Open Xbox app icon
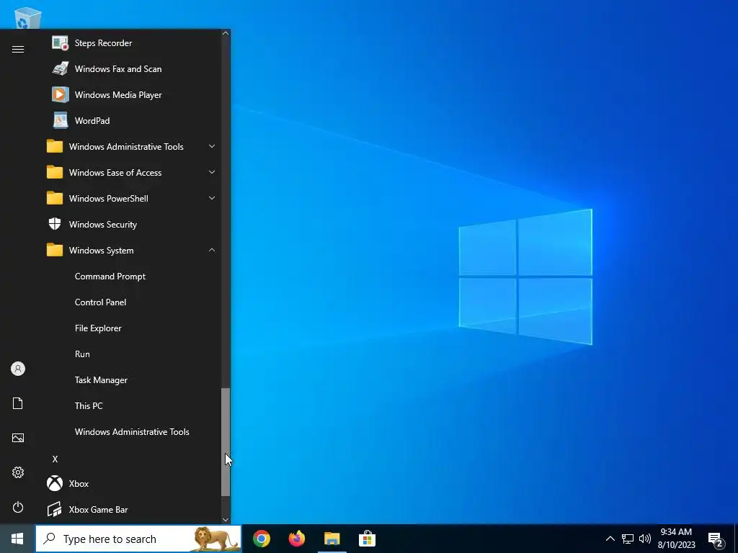738x553 pixels. point(55,483)
